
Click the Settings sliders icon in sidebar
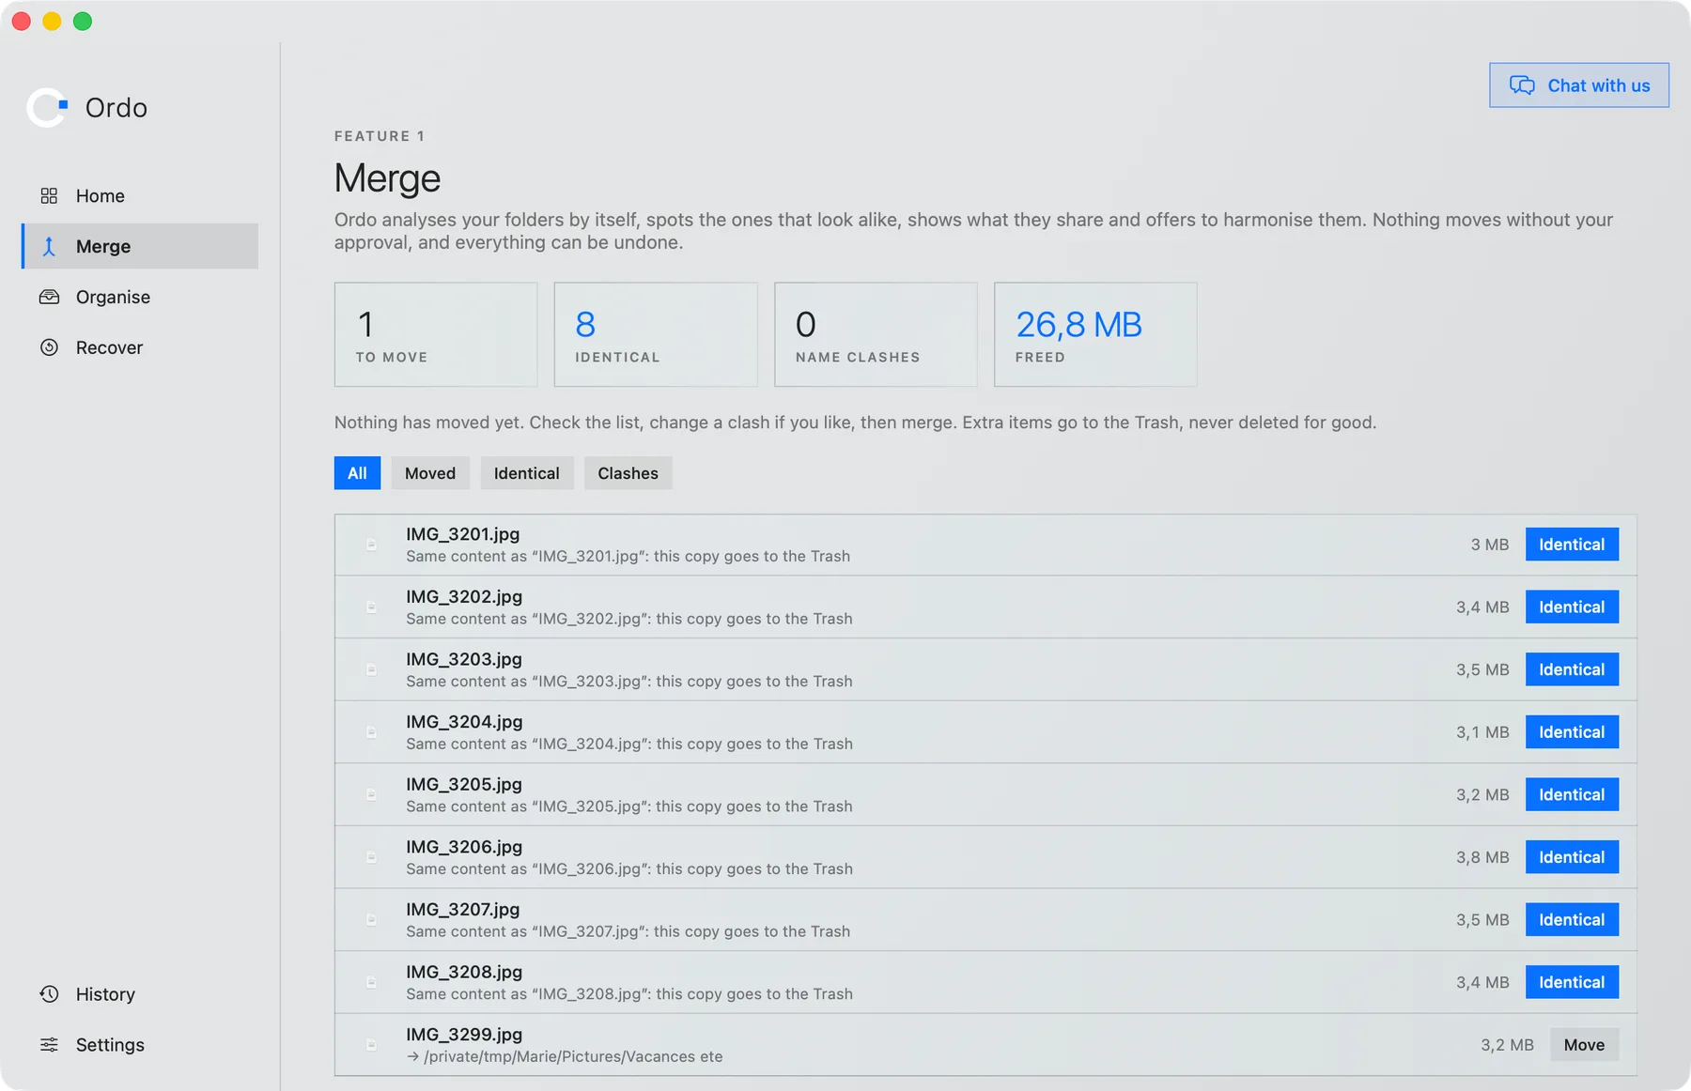click(x=49, y=1045)
